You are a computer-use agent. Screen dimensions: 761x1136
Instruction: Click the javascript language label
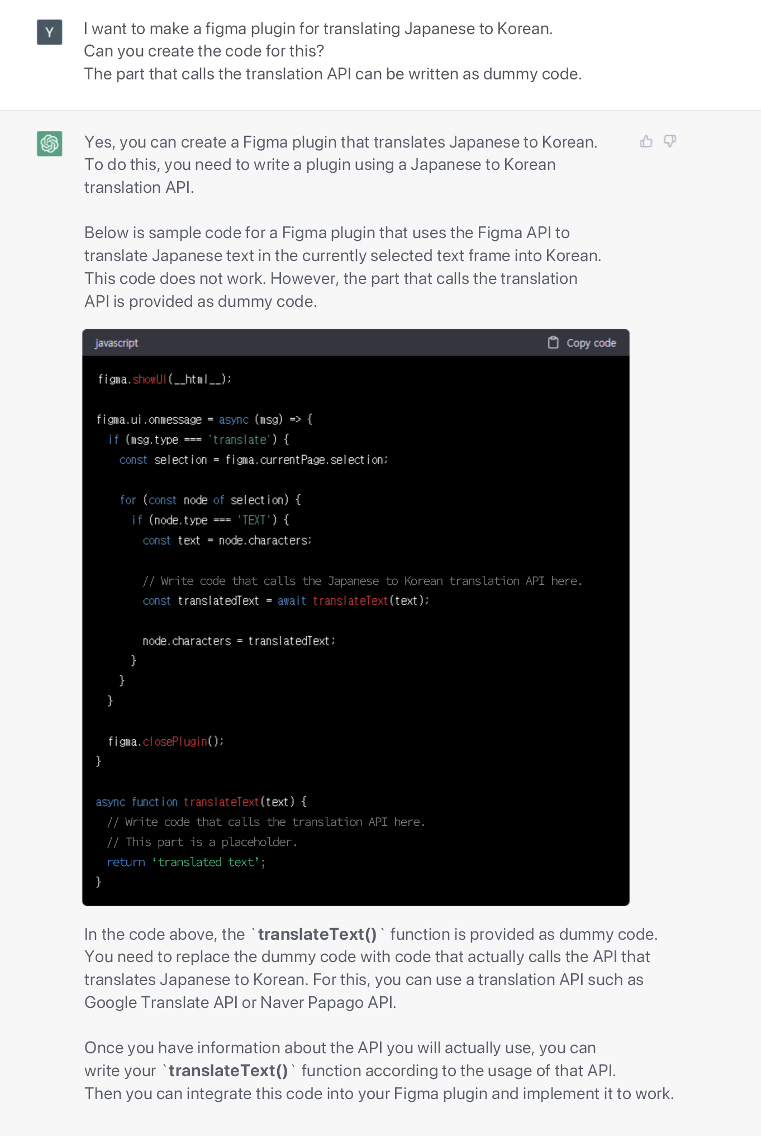[116, 343]
